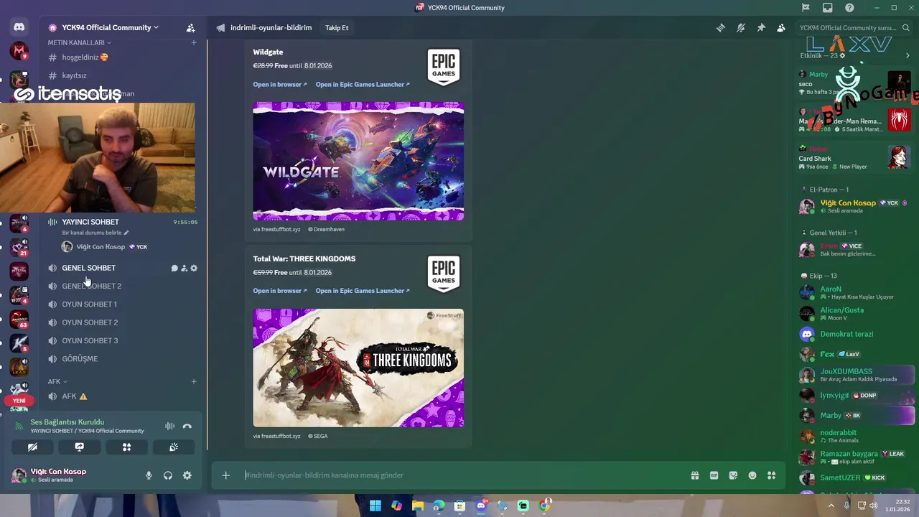Open the sticker picker icon

[x=733, y=475]
